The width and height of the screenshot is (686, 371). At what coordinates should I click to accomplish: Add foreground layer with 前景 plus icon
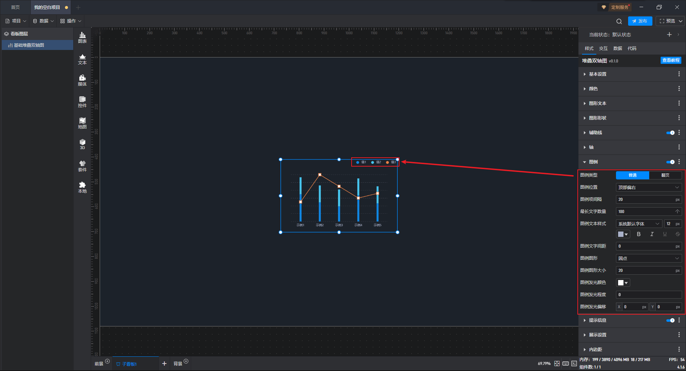(108, 361)
